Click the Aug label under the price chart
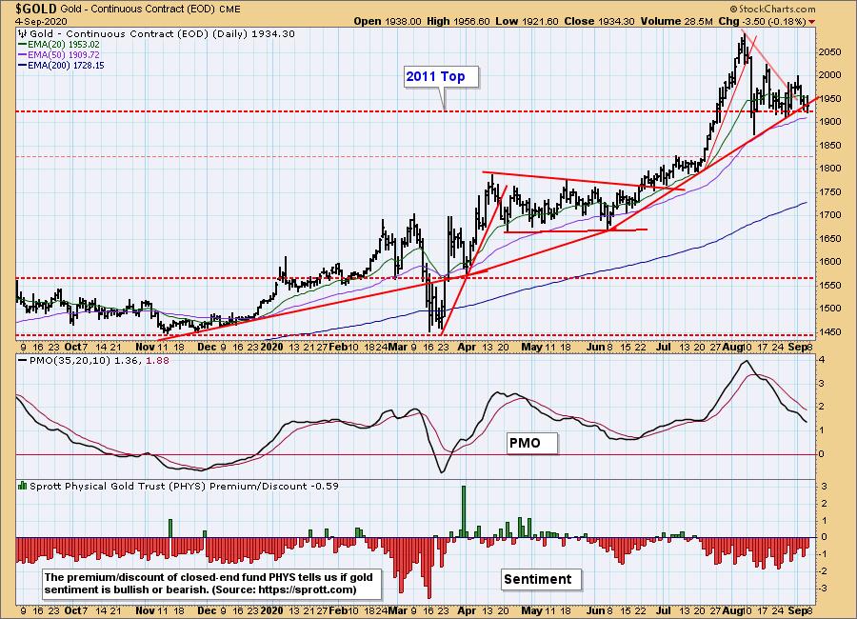Screen dimensions: 857x619 [732, 347]
